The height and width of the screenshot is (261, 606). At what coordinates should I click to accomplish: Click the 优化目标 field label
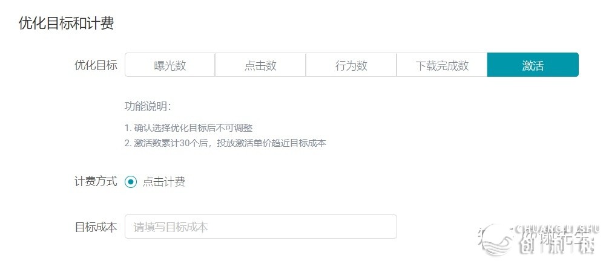tap(96, 65)
